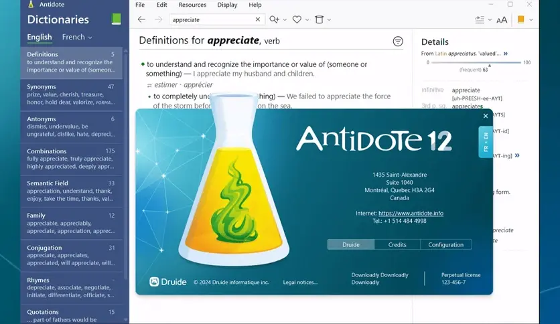
Task: Open the search options dropdown arrow
Action: point(285,20)
